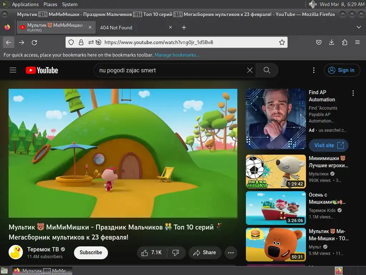Image resolution: width=366 pixels, height=275 pixels.
Task: Open the Places menu
Action: pyautogui.click(x=50, y=4)
